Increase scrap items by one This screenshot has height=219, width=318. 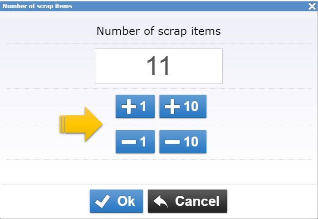click(x=135, y=107)
